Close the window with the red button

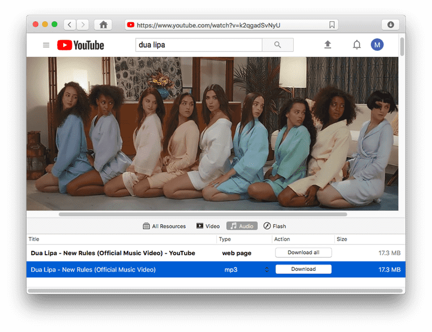click(36, 24)
